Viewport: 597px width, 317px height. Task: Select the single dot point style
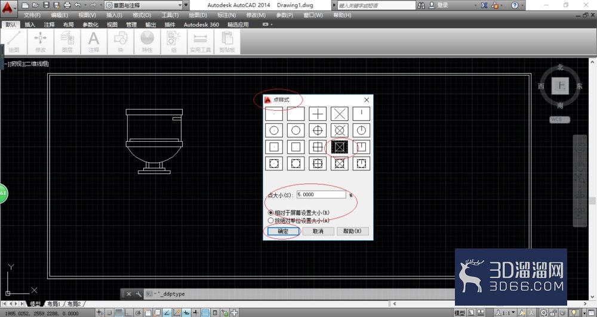coord(274,114)
